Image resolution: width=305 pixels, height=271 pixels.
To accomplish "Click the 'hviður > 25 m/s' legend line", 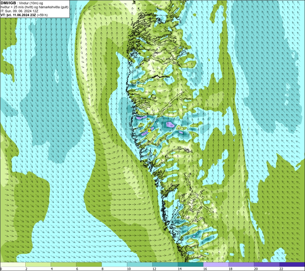I will [x=35, y=7].
